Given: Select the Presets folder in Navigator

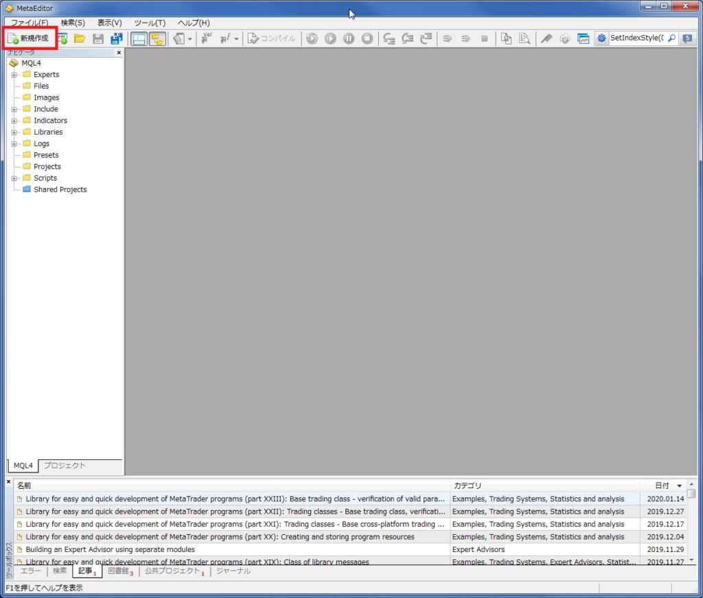Looking at the screenshot, I should click(46, 155).
